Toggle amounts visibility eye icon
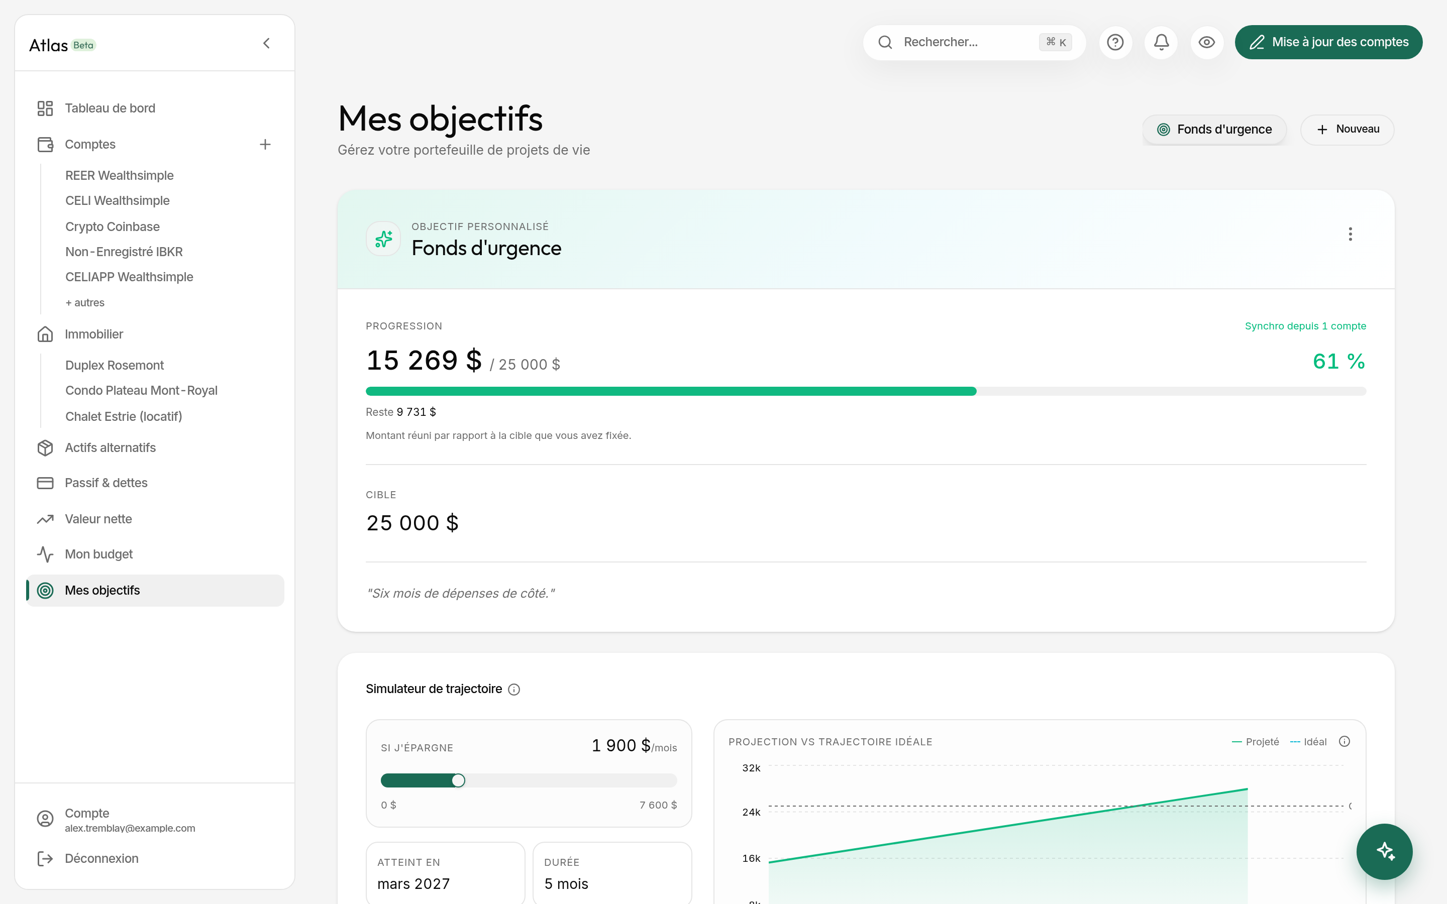 1207,43
